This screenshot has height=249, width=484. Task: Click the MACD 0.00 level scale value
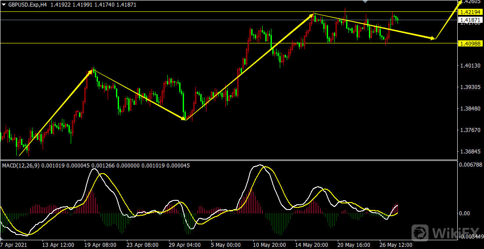tap(465, 213)
